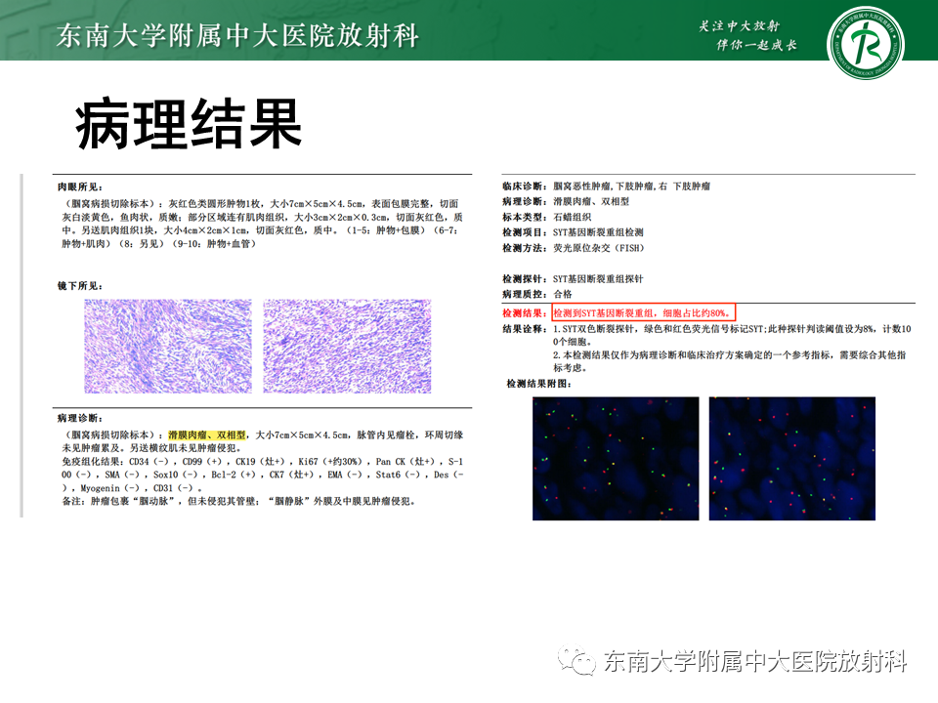Open the right FISH fluorescence image
This screenshot has height=703, width=938.
[x=792, y=459]
